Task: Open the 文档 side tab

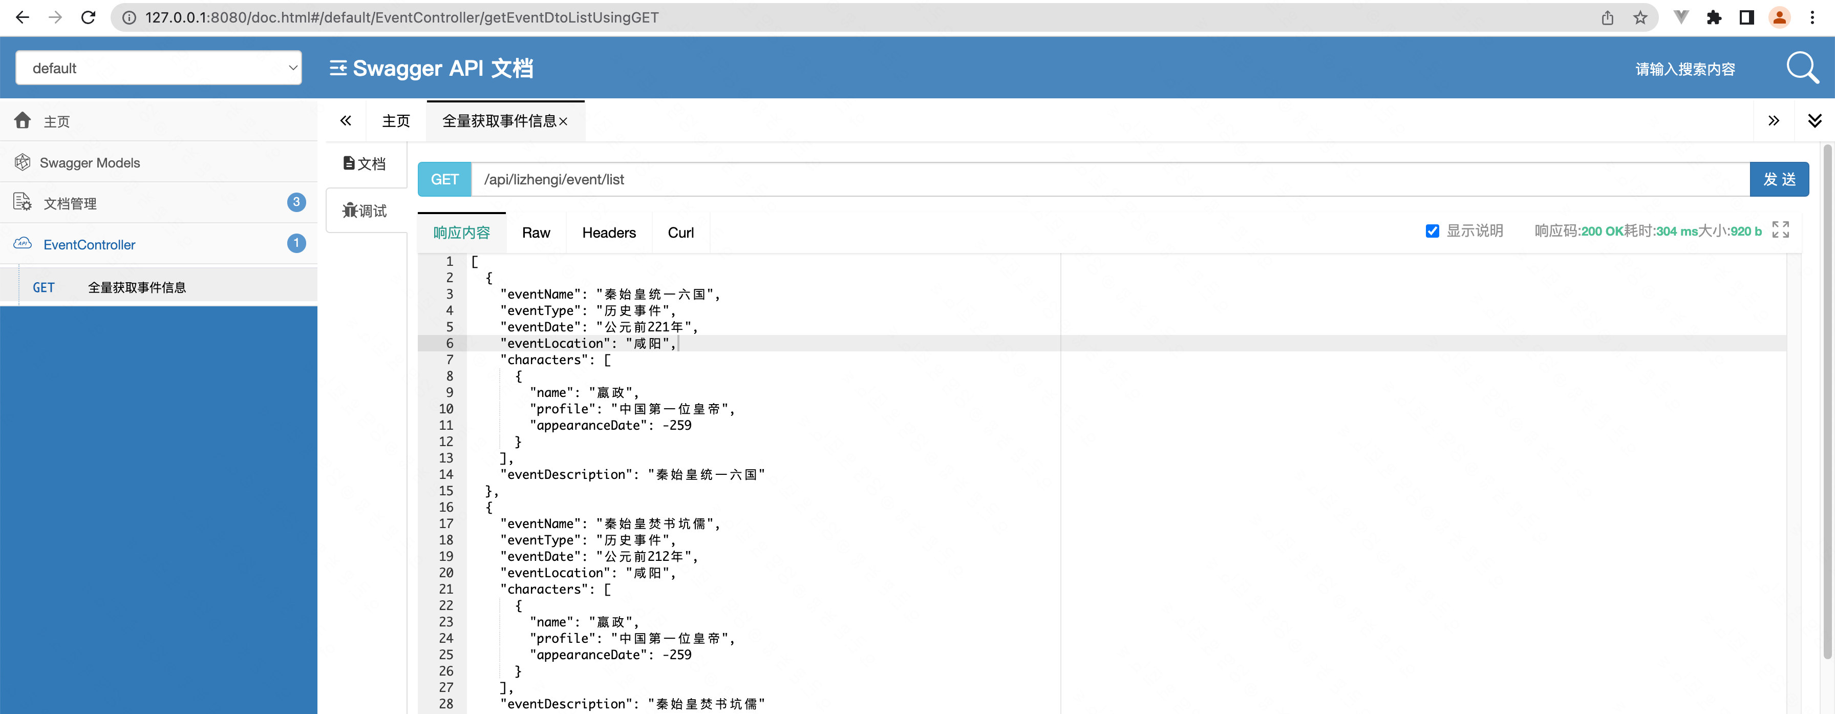Action: tap(366, 164)
